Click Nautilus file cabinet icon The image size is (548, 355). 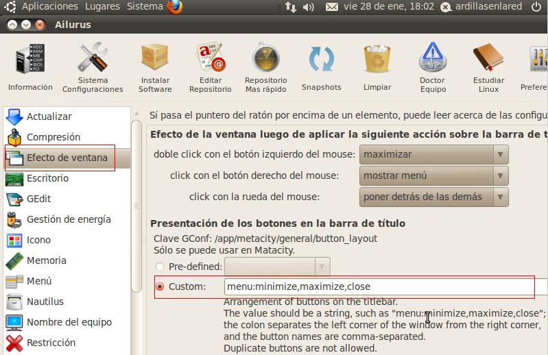pos(14,302)
